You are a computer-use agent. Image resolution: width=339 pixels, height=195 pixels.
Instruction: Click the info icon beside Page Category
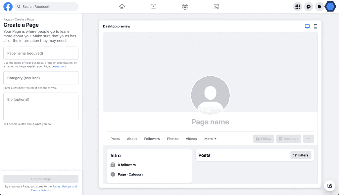(x=113, y=174)
